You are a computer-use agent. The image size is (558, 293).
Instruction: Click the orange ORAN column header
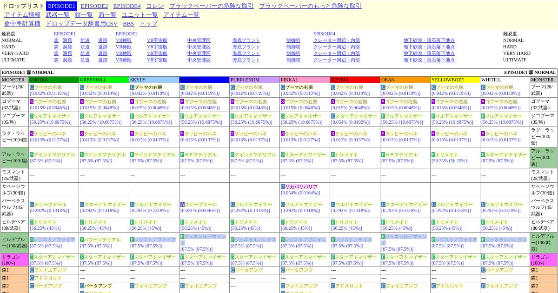click(405, 80)
